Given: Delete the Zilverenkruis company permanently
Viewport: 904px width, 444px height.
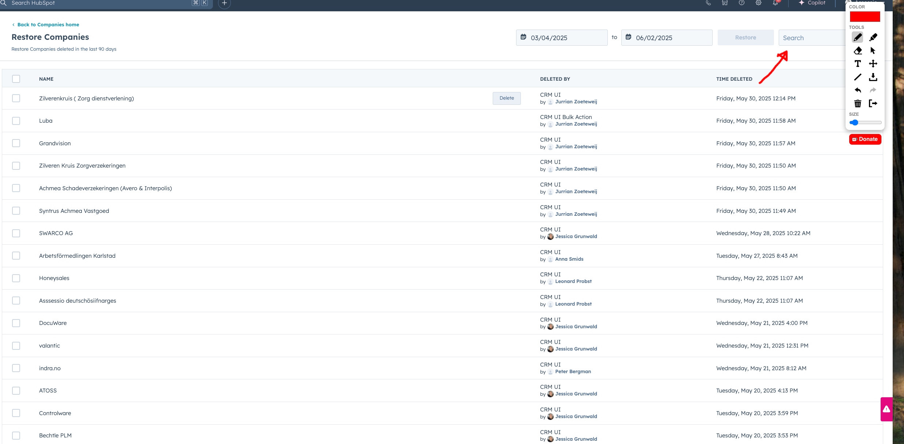Looking at the screenshot, I should click(506, 98).
